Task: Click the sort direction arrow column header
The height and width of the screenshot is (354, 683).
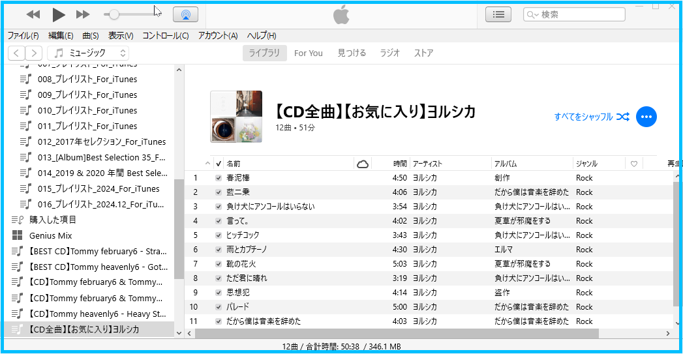Action: click(x=208, y=164)
